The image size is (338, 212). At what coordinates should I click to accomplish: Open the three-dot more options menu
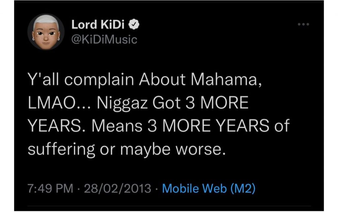click(304, 25)
